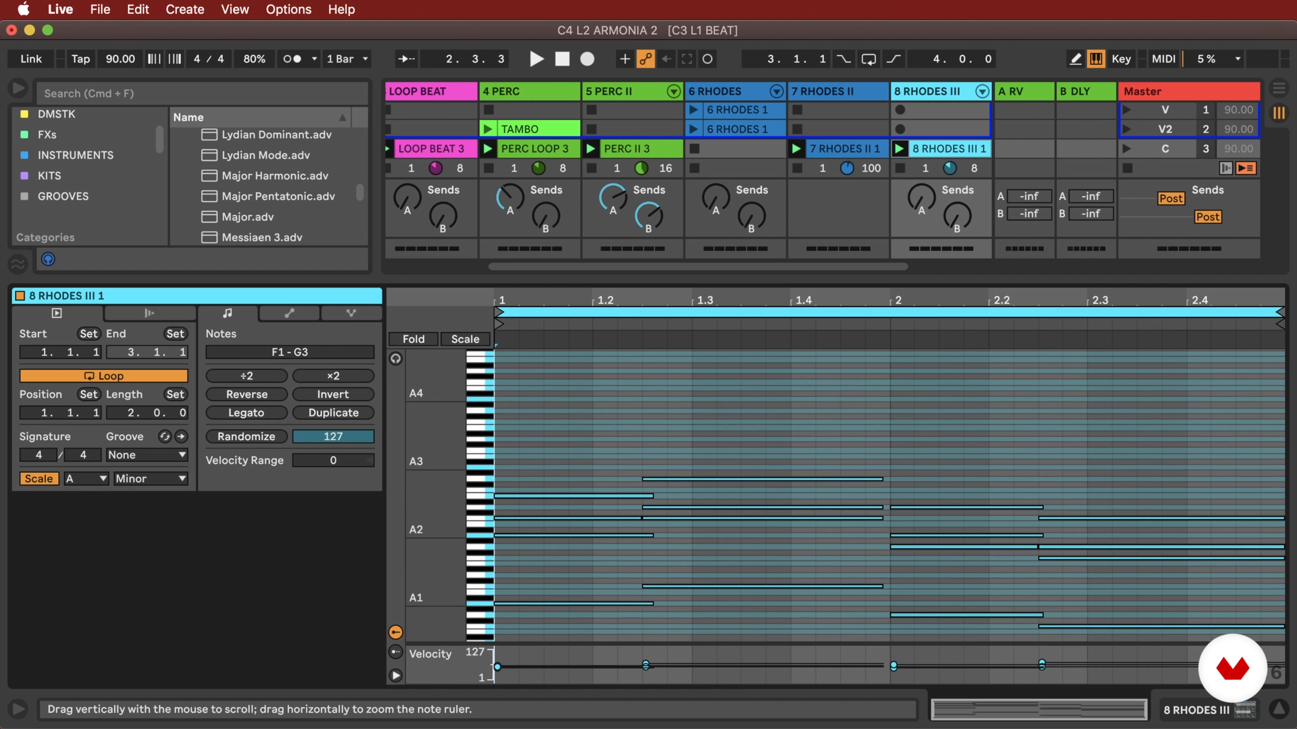Open the File menu
1297x729 pixels.
[100, 9]
